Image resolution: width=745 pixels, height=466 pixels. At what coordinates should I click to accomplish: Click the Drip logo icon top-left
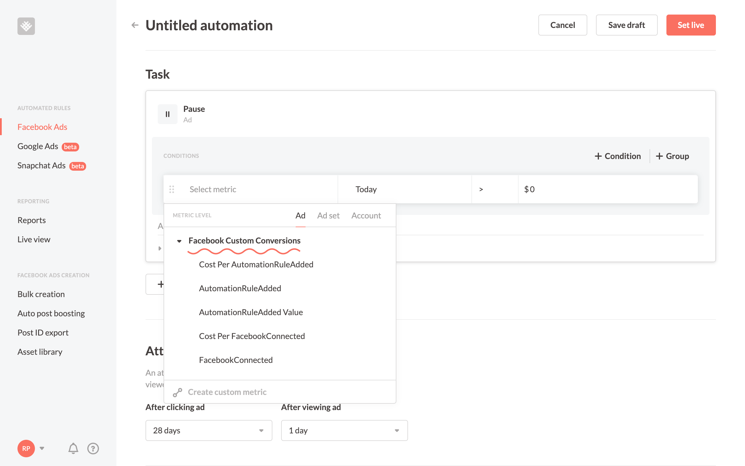(x=26, y=26)
